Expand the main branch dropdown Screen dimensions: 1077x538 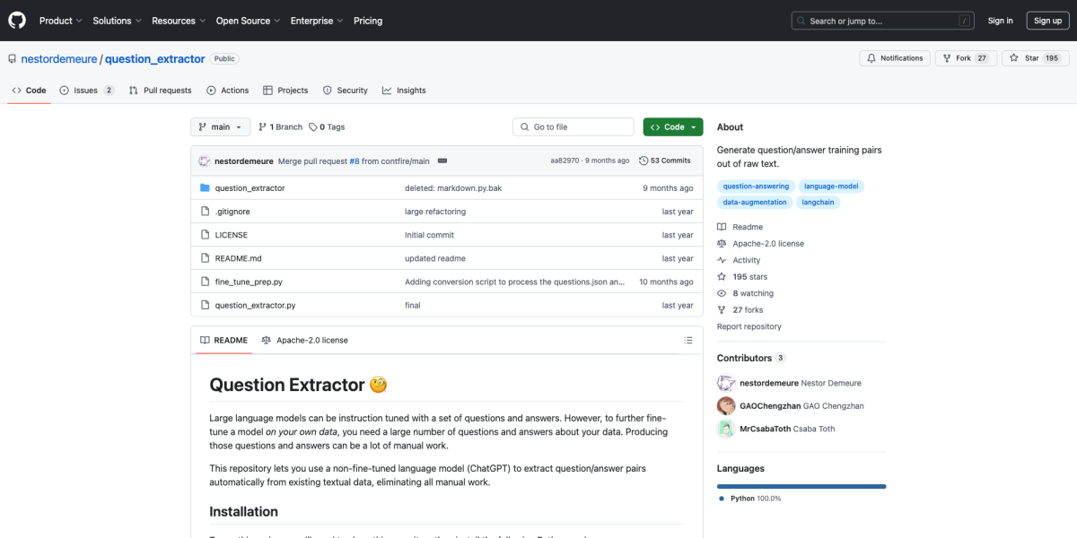220,127
